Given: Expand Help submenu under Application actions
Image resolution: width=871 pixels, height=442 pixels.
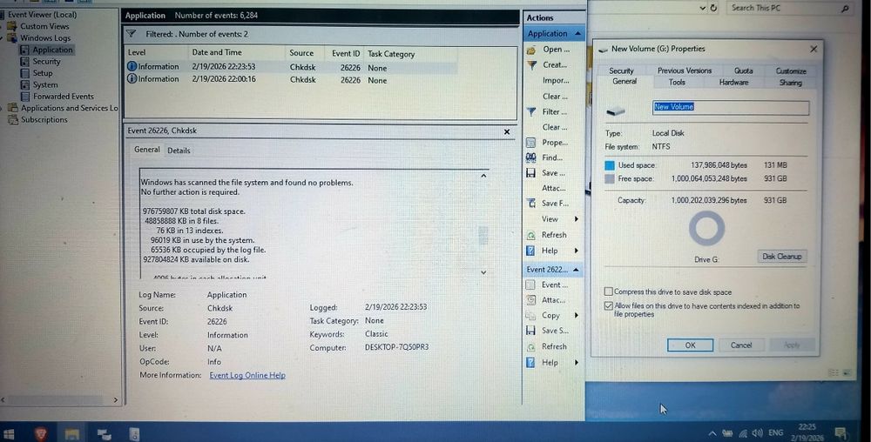Looking at the screenshot, I should 576,251.
